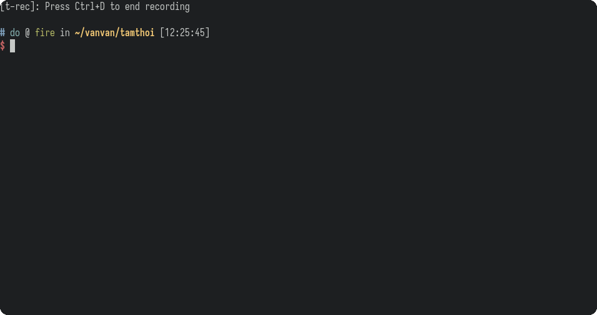Click the 'tamthoi' folder name in path

click(x=137, y=32)
